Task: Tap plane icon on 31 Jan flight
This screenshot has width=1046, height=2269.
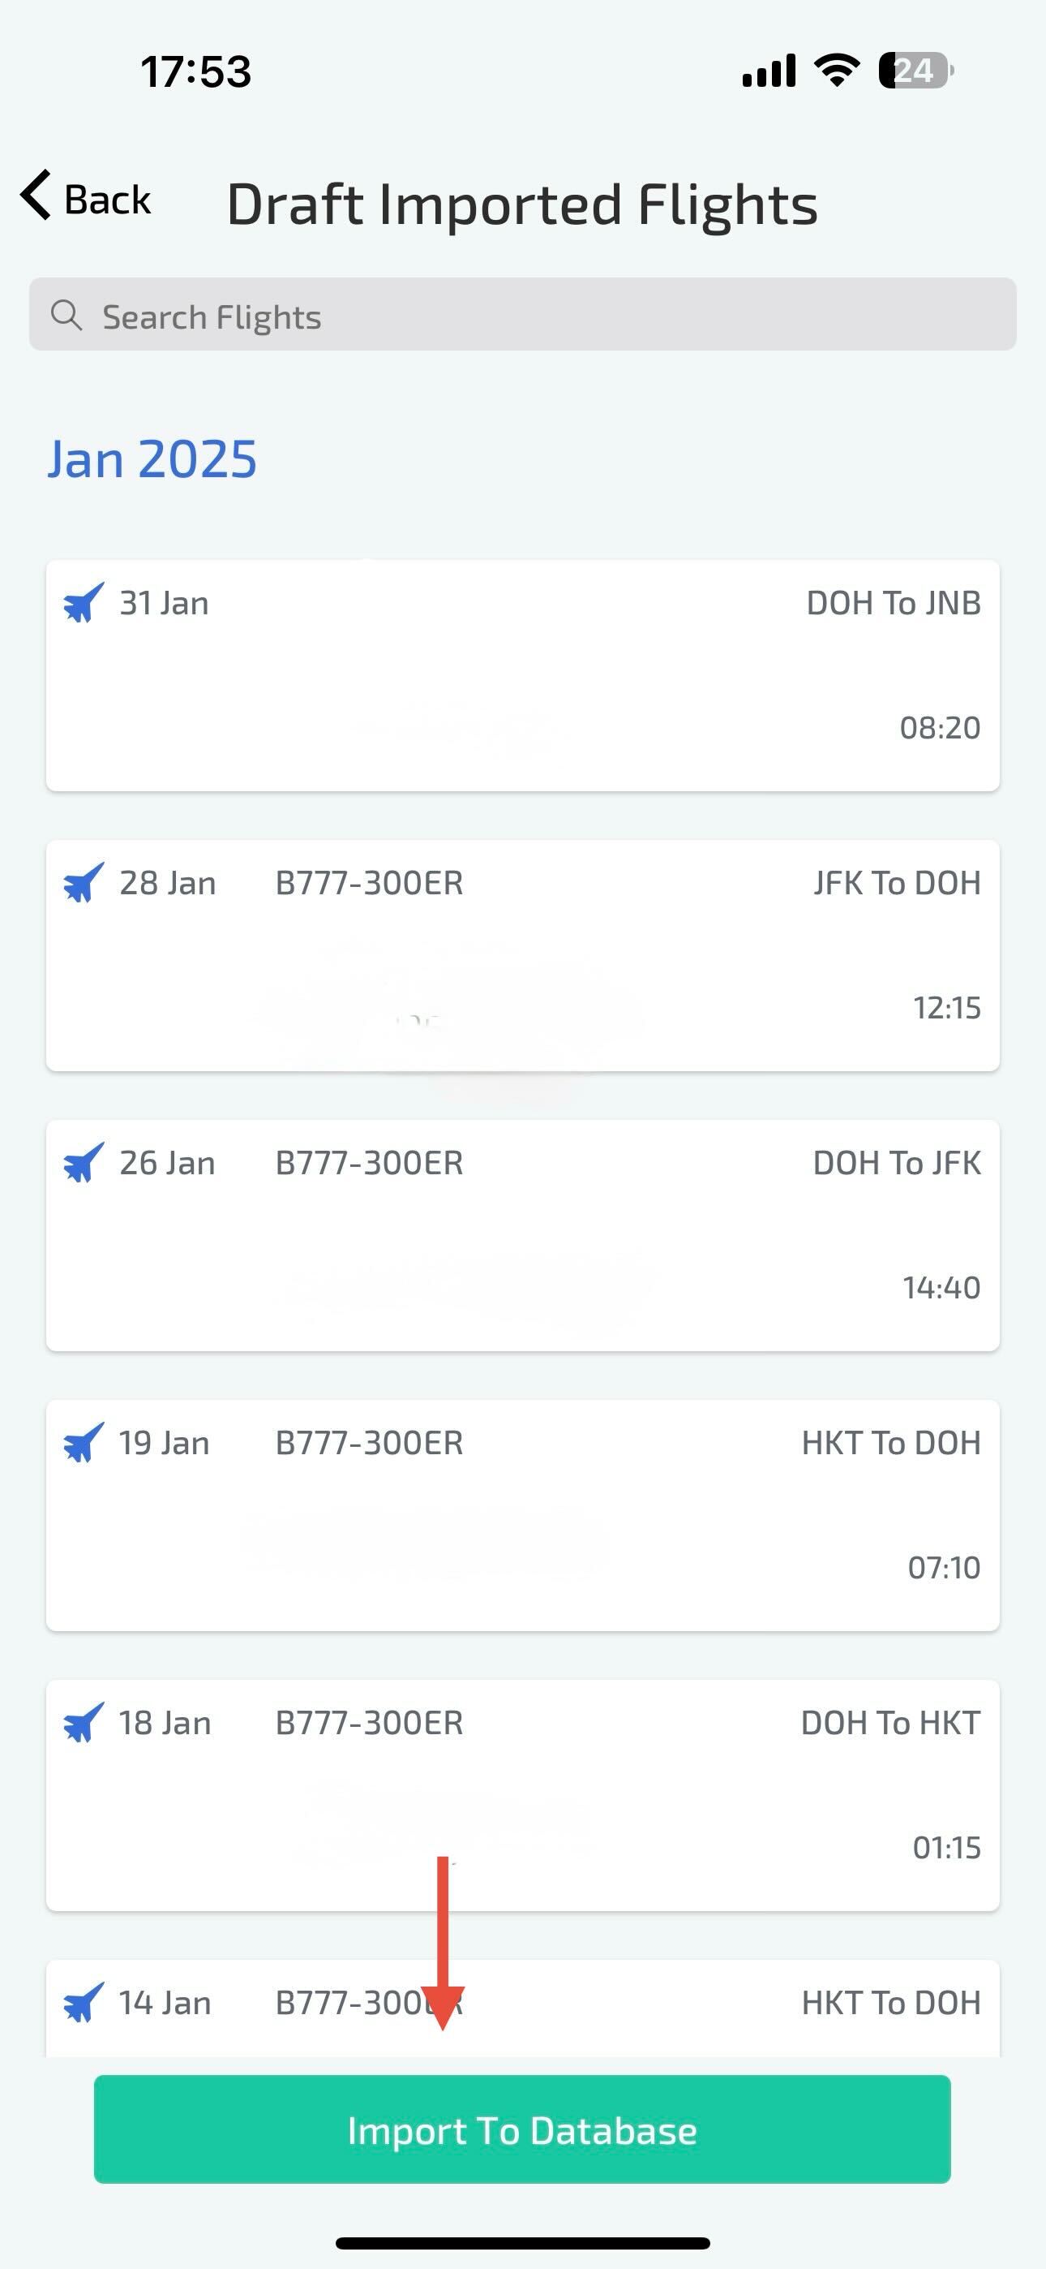Action: [84, 604]
